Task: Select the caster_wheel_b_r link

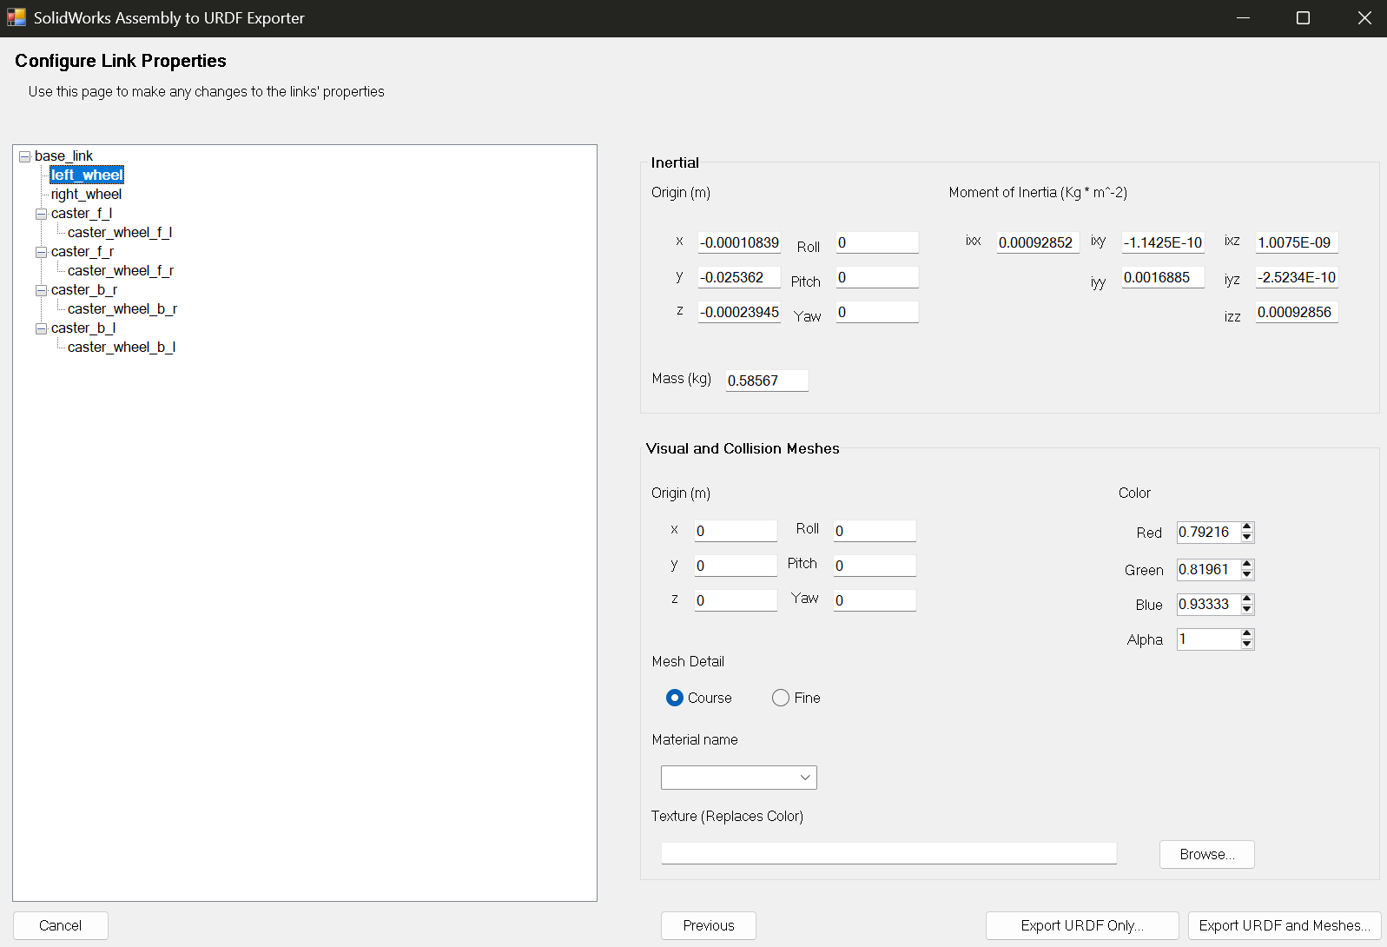Action: (x=122, y=308)
